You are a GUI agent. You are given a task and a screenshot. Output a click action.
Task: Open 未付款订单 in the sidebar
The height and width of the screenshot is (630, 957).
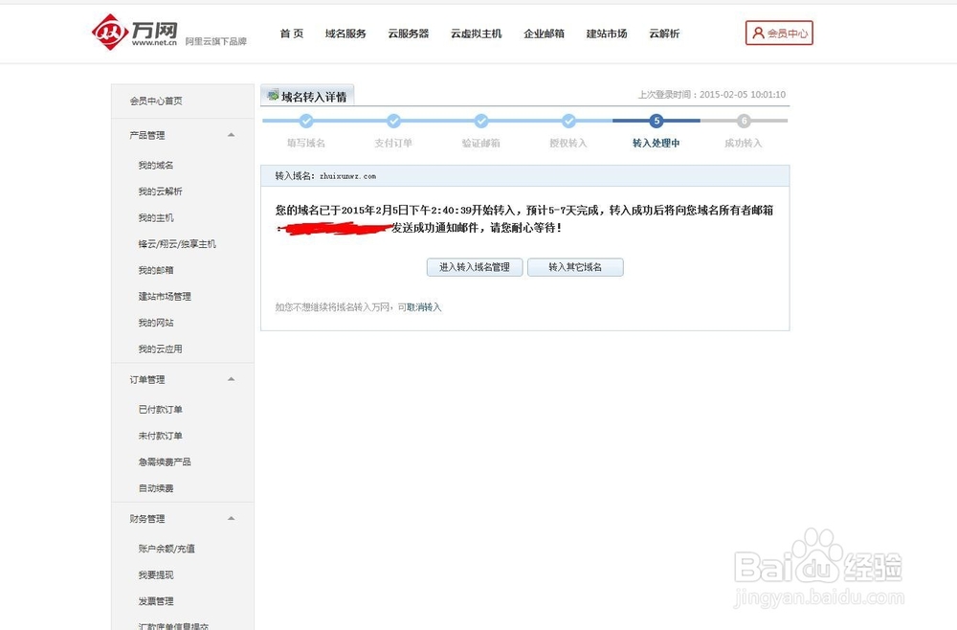(161, 436)
